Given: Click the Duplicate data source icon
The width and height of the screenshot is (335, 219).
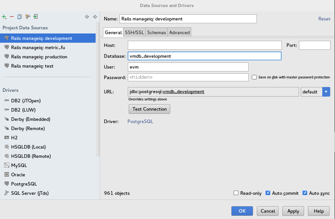Looking at the screenshot, I should 20,17.
